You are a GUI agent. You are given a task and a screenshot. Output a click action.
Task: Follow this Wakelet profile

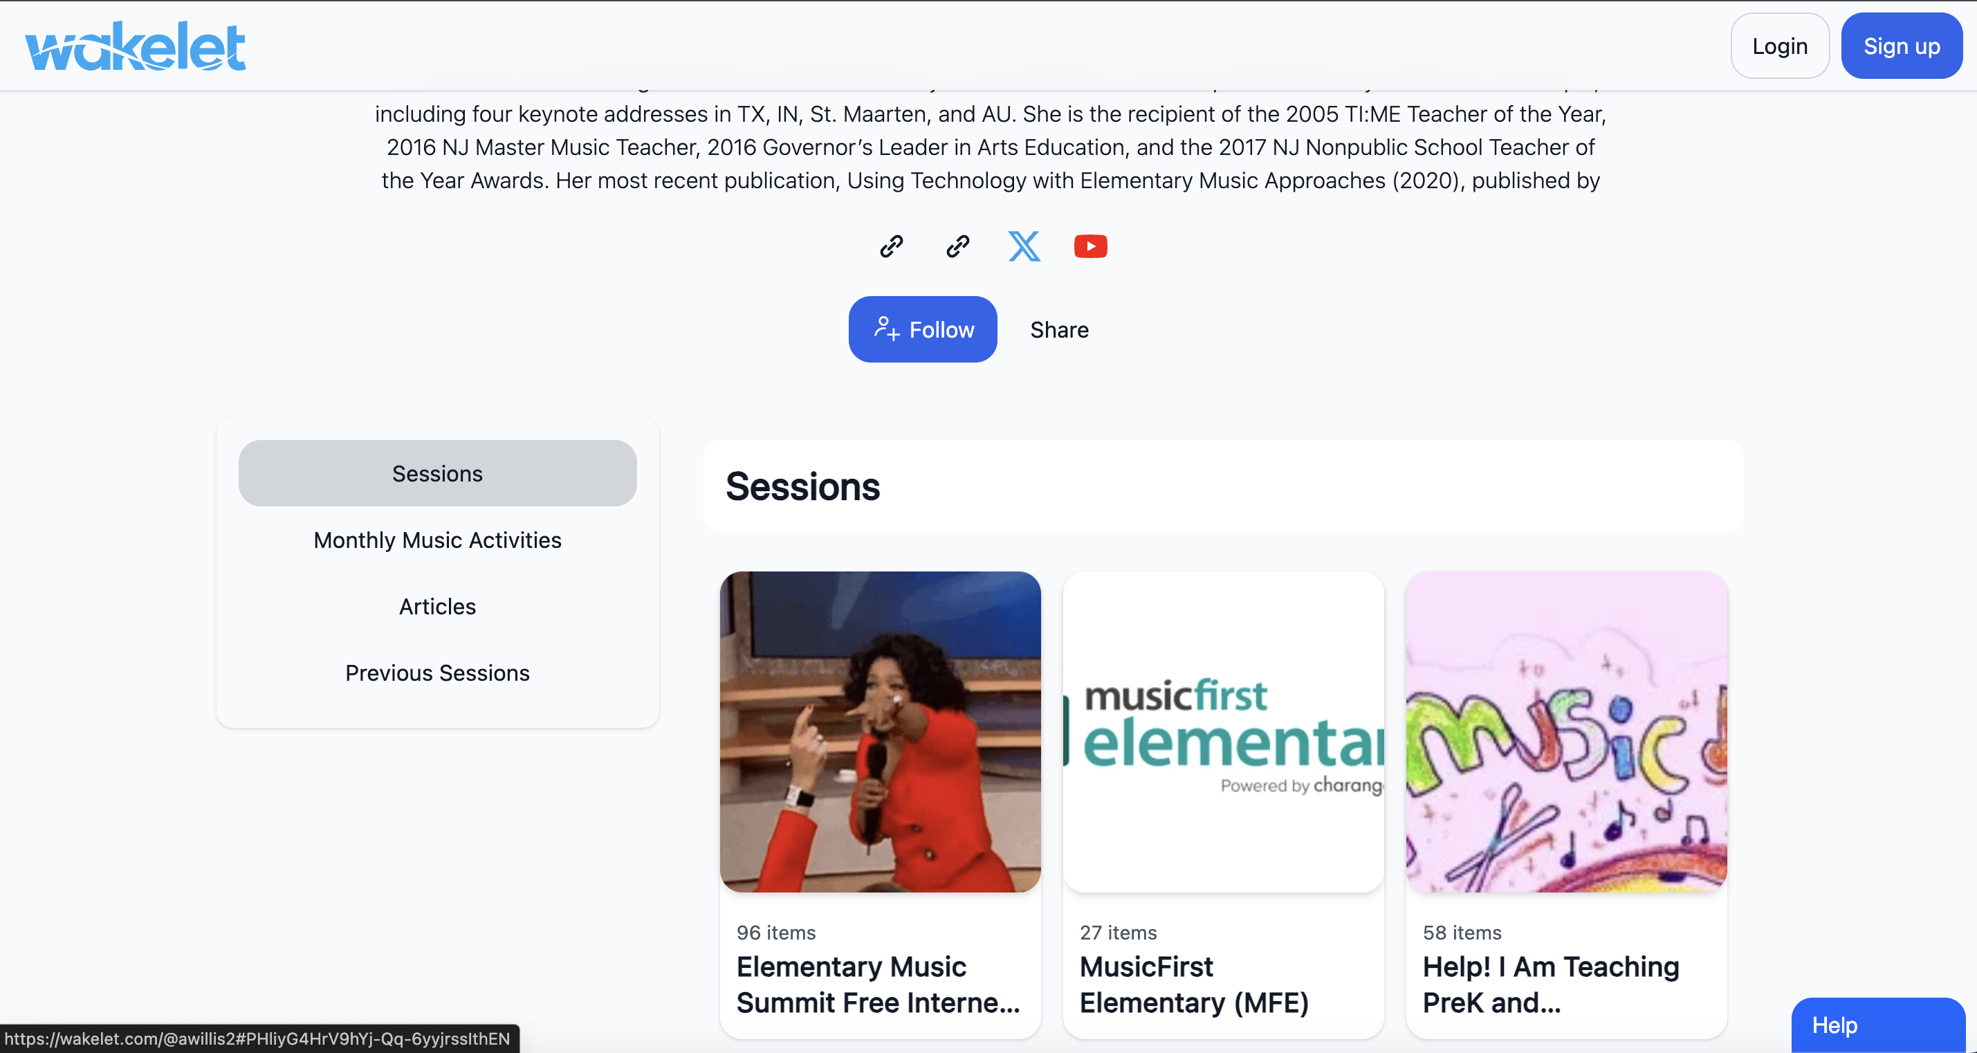coord(923,329)
